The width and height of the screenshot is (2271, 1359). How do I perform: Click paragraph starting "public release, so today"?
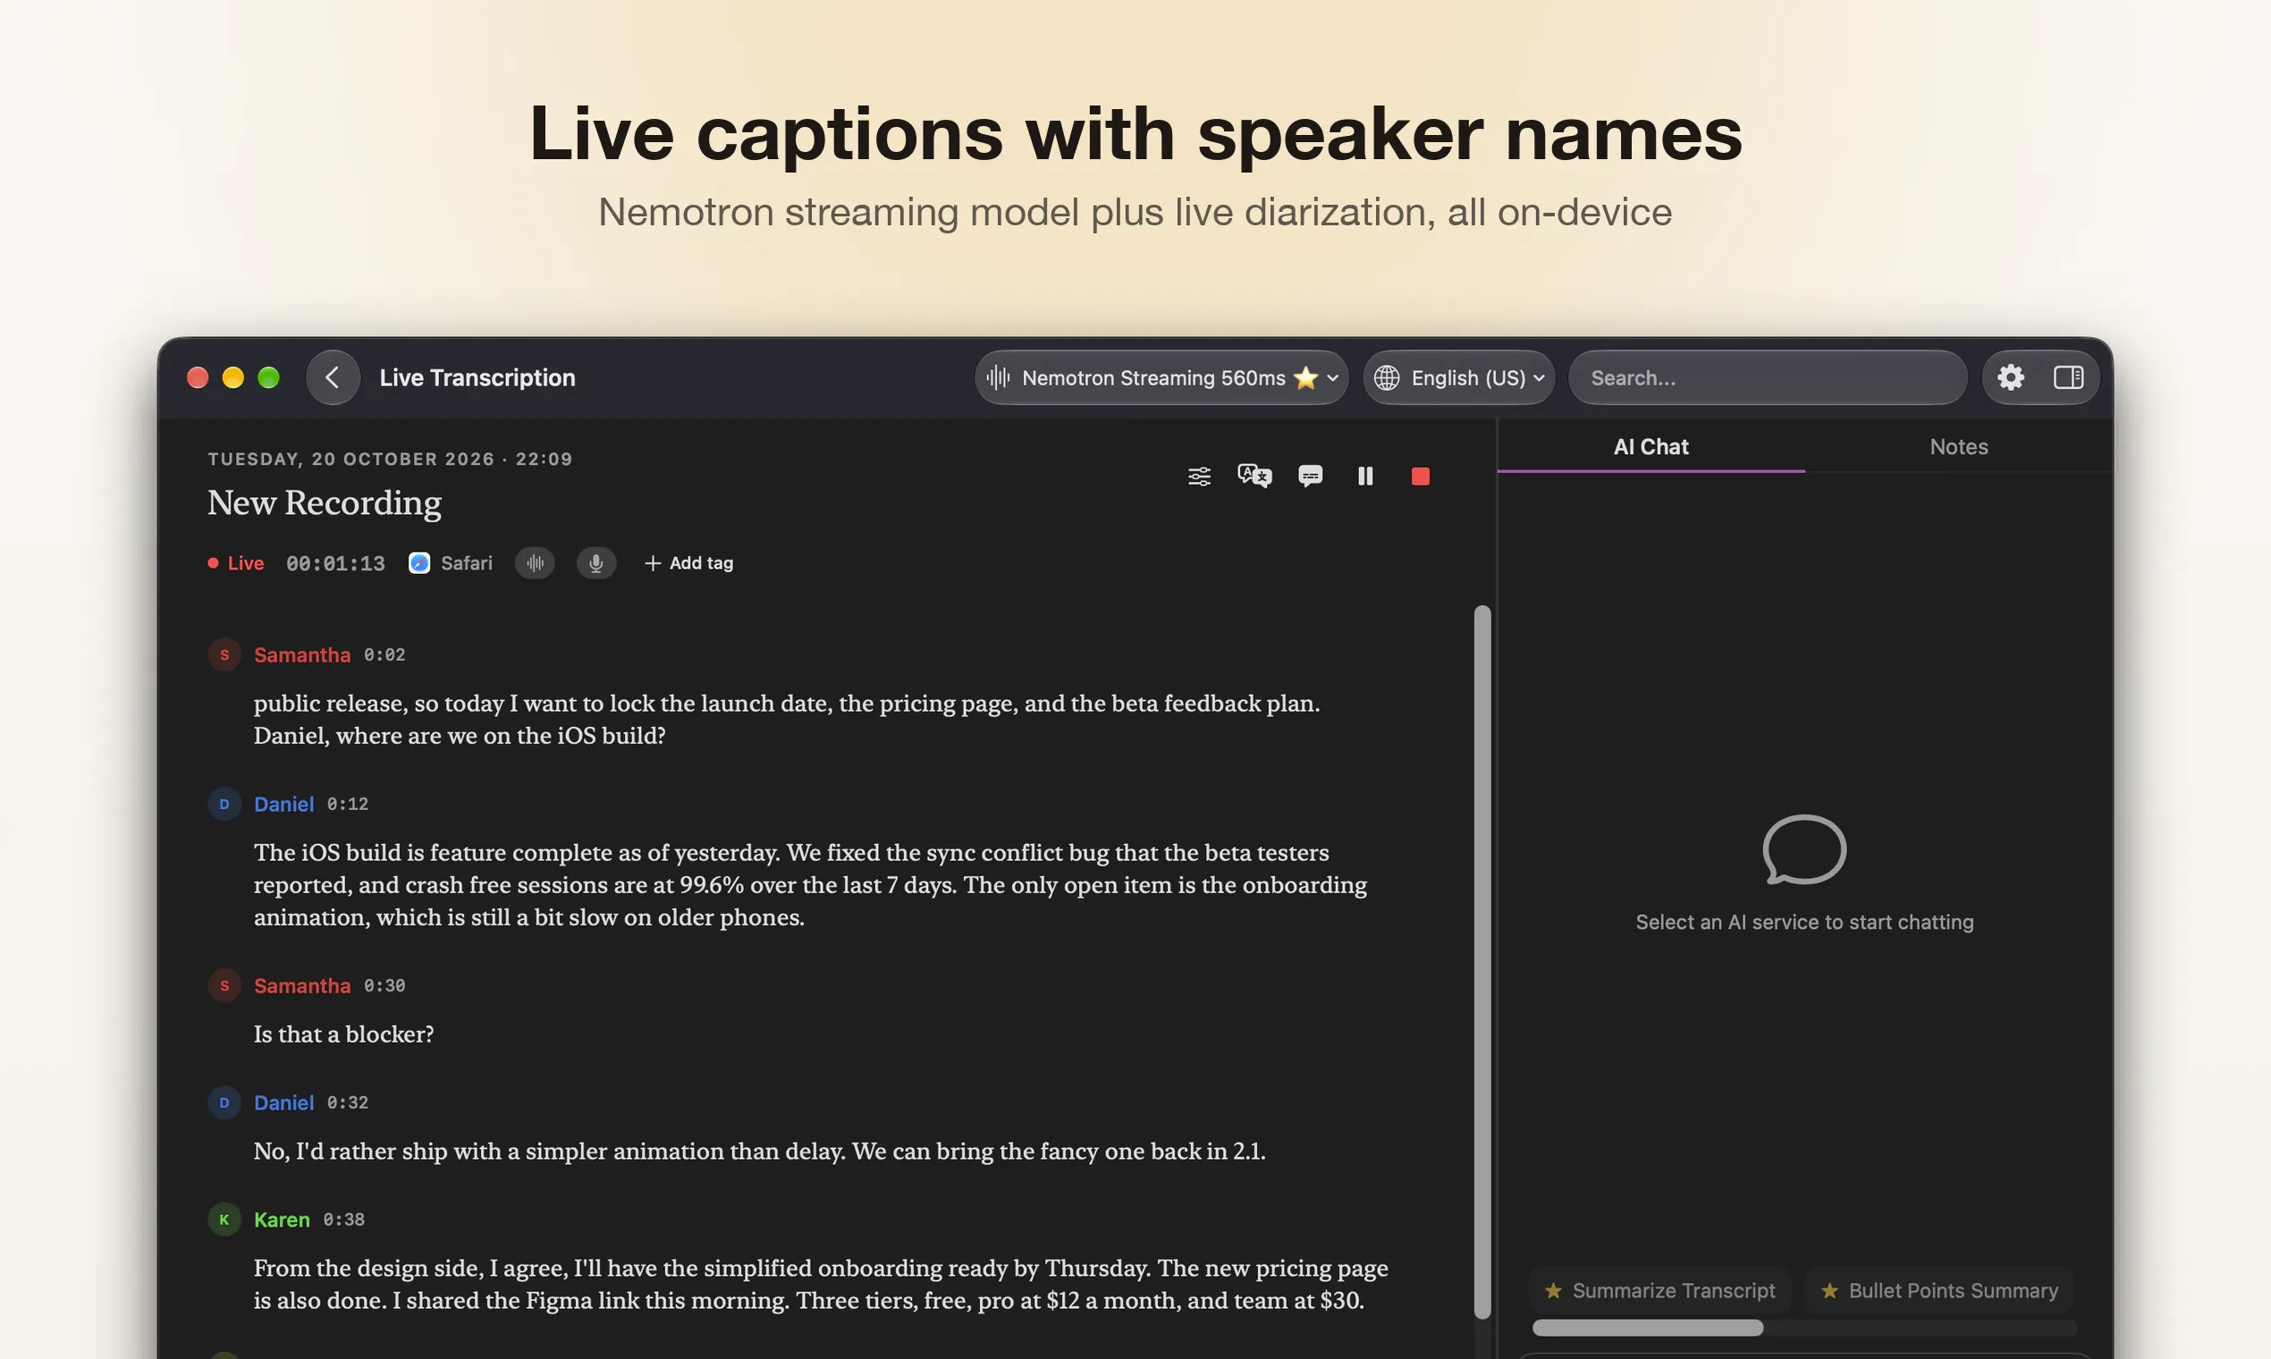pyautogui.click(x=787, y=719)
